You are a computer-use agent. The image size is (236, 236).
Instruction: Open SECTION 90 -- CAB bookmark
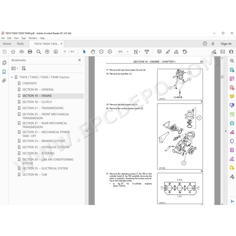click(x=35, y=174)
